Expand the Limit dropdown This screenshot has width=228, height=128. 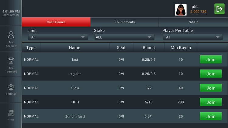58,37
